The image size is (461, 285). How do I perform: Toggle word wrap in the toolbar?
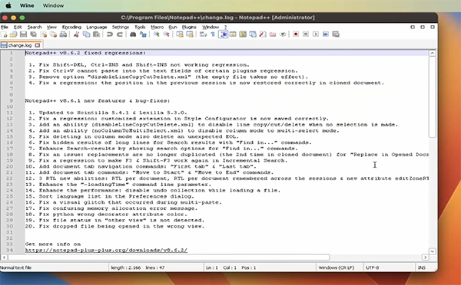click(203, 34)
